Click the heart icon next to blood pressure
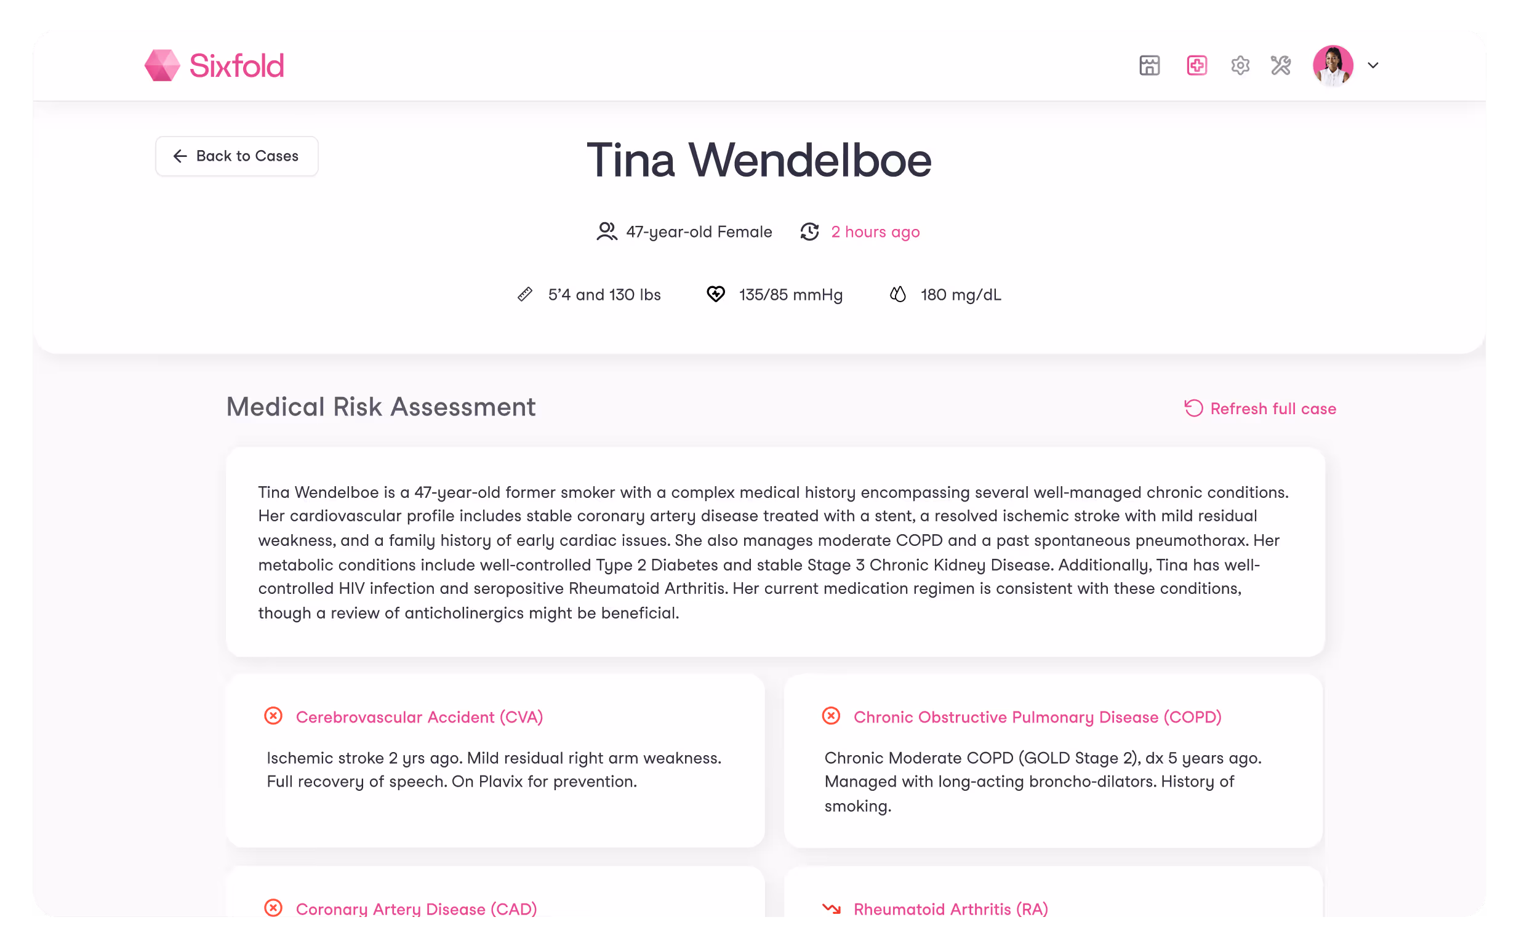 (x=716, y=294)
